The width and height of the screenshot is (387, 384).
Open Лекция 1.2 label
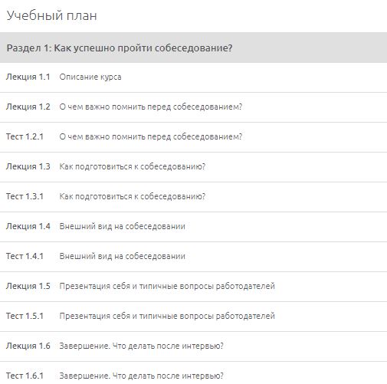pos(28,107)
